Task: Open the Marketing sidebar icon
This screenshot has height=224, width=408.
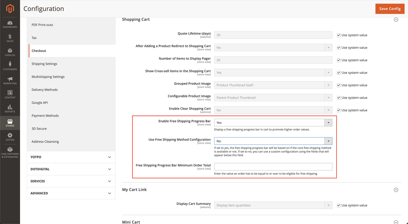Action: (x=10, y=81)
